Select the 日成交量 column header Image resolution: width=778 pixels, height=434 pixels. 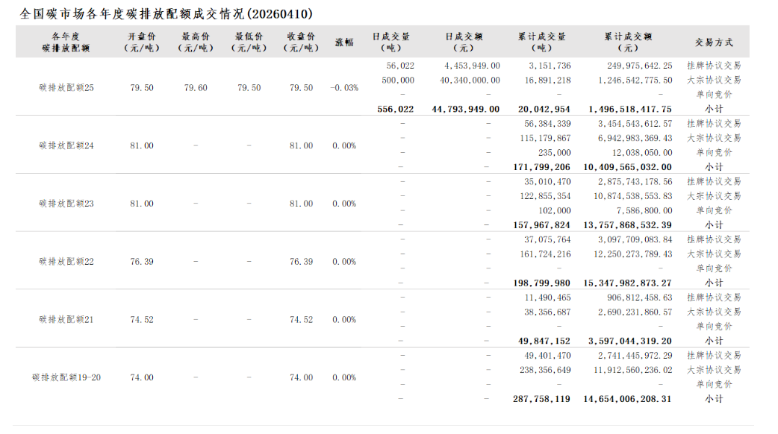pos(391,42)
